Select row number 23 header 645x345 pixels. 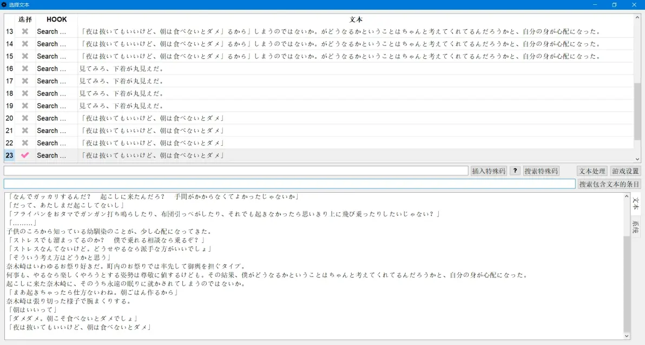9,155
